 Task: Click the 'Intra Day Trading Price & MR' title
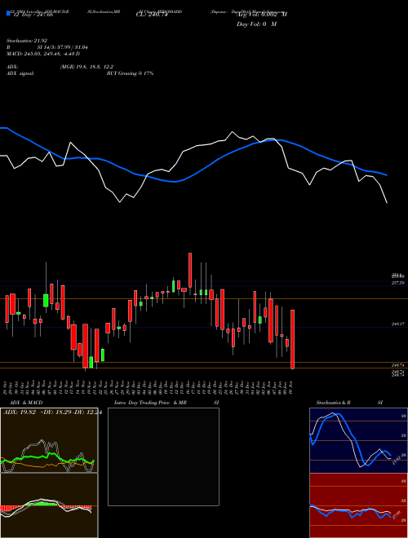(150, 403)
